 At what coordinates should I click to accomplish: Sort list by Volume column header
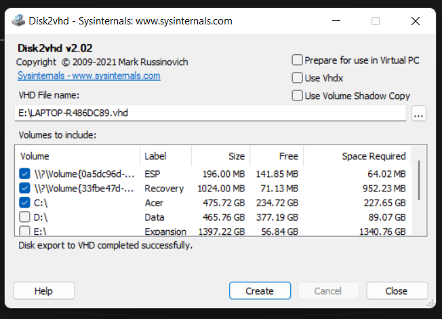pyautogui.click(x=77, y=156)
